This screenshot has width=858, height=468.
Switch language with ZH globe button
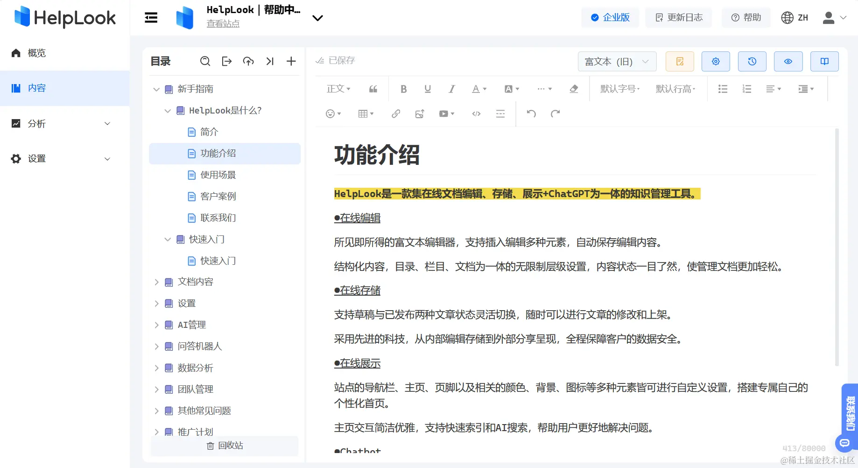(x=795, y=18)
